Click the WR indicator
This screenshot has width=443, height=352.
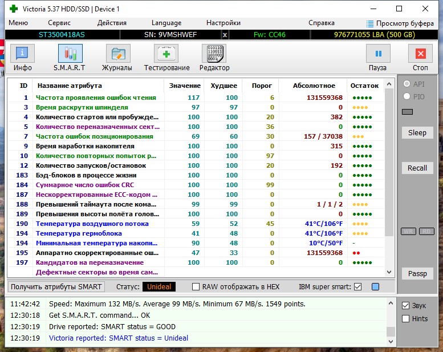pyautogui.click(x=408, y=231)
